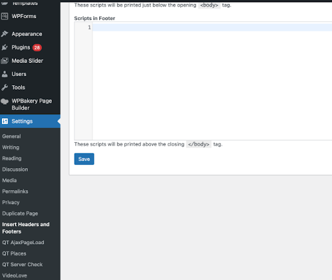The height and width of the screenshot is (280, 332).
Task: Click the Tools wrench icon
Action: pyautogui.click(x=5, y=88)
